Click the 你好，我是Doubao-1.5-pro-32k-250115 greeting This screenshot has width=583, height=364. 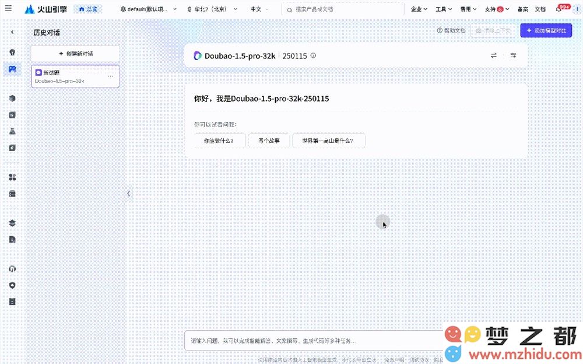click(x=261, y=99)
